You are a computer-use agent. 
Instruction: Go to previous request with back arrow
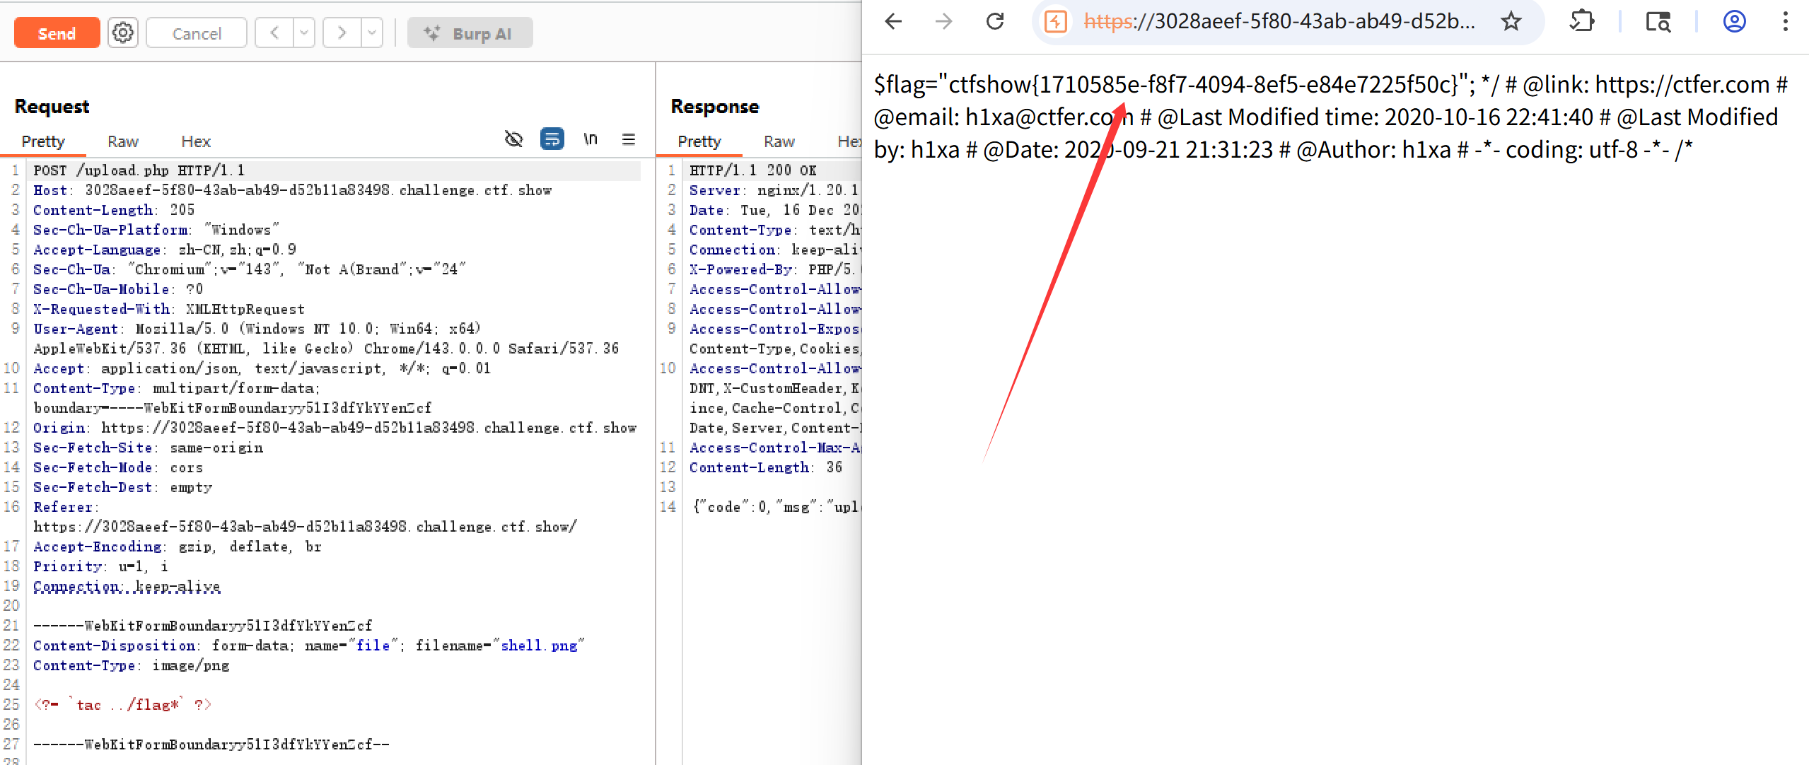click(275, 33)
